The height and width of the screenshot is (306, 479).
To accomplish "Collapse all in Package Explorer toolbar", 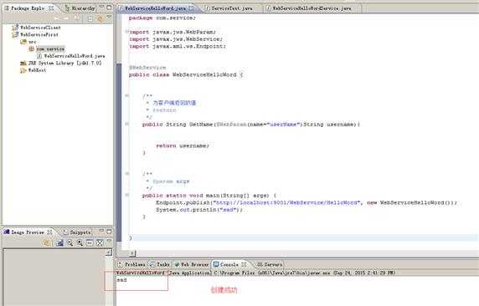I will 90,19.
